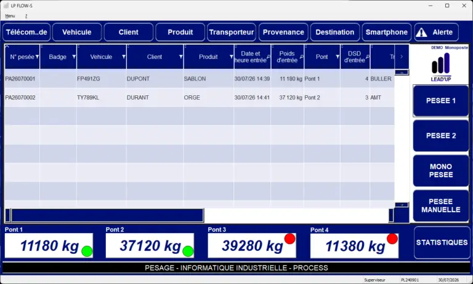Click Pont 3 display 39280 kg
The width and height of the screenshot is (473, 284).
252,246
